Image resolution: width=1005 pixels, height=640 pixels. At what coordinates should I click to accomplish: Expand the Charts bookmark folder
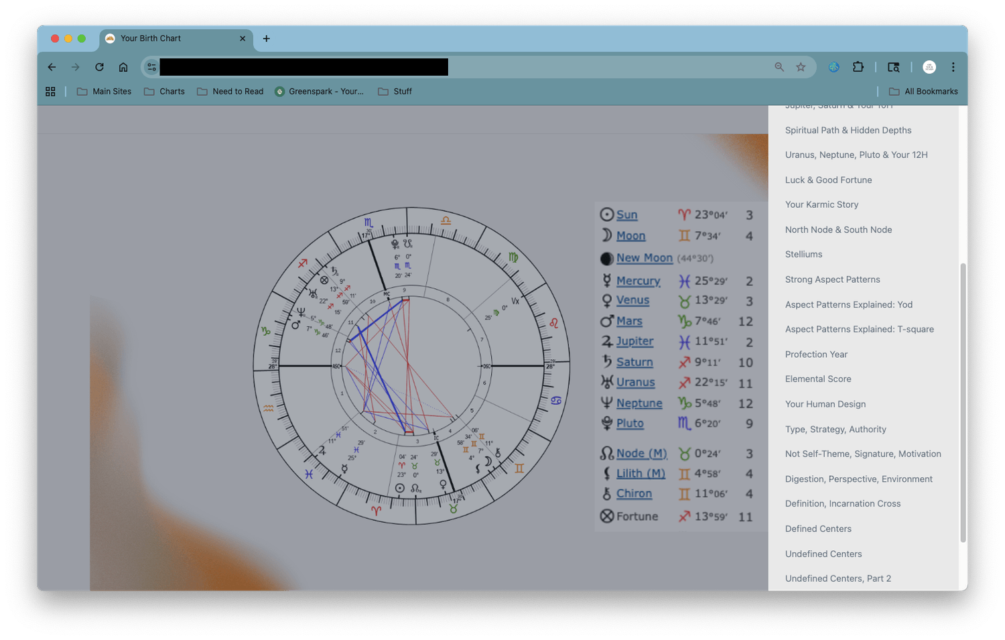click(164, 92)
